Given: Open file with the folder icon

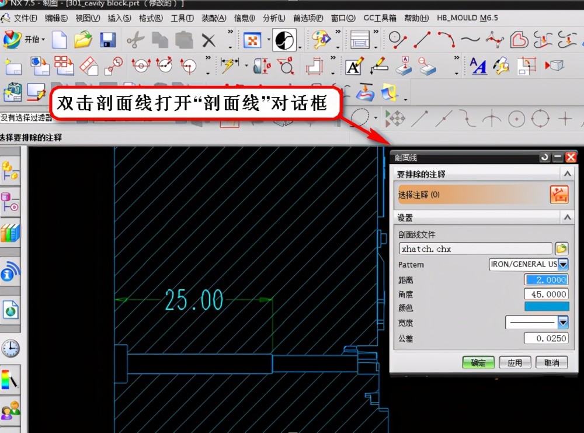Looking at the screenshot, I should point(83,40).
